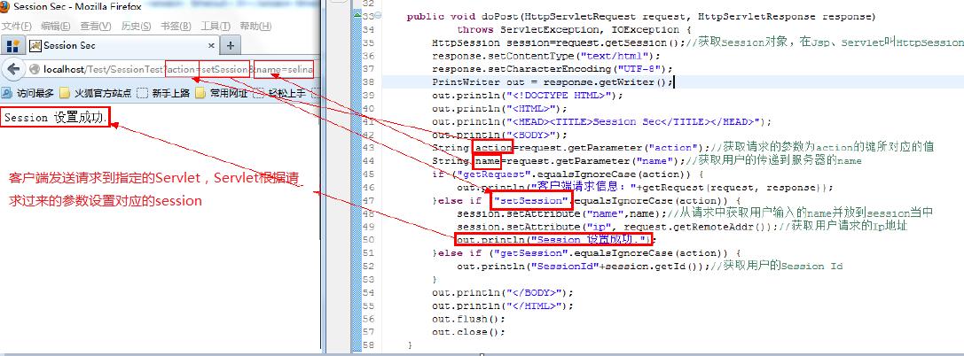Click 'PrintWriter out = response.getWriter()' line
This screenshot has height=356, width=964.
pyautogui.click(x=553, y=82)
